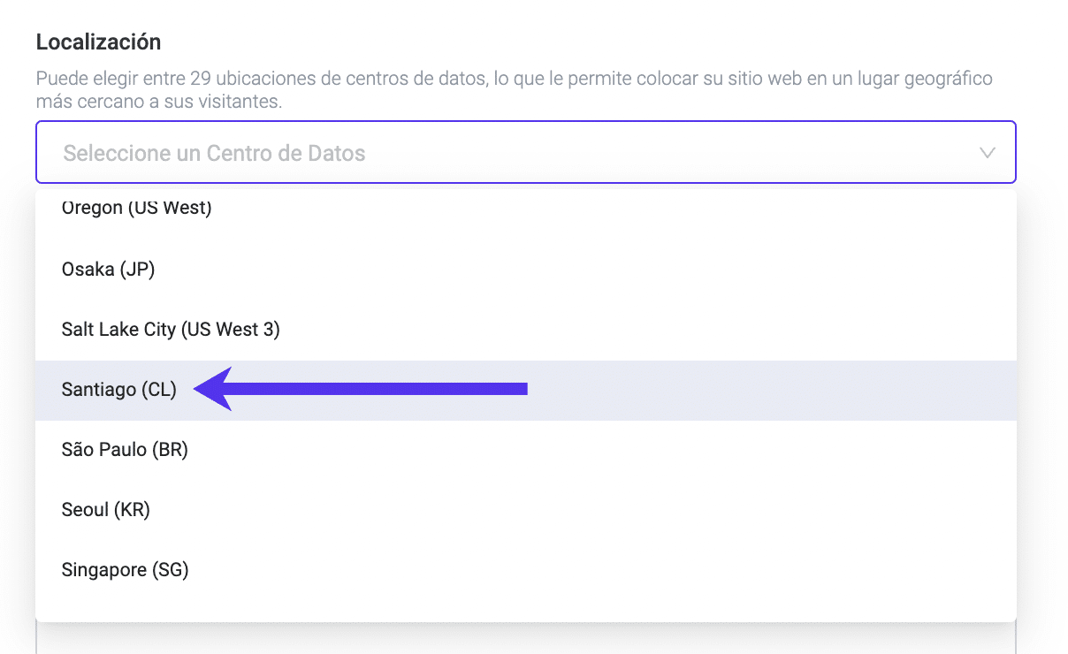Image resolution: width=1068 pixels, height=654 pixels.
Task: Select the Brazil data center entry
Action: tap(125, 450)
